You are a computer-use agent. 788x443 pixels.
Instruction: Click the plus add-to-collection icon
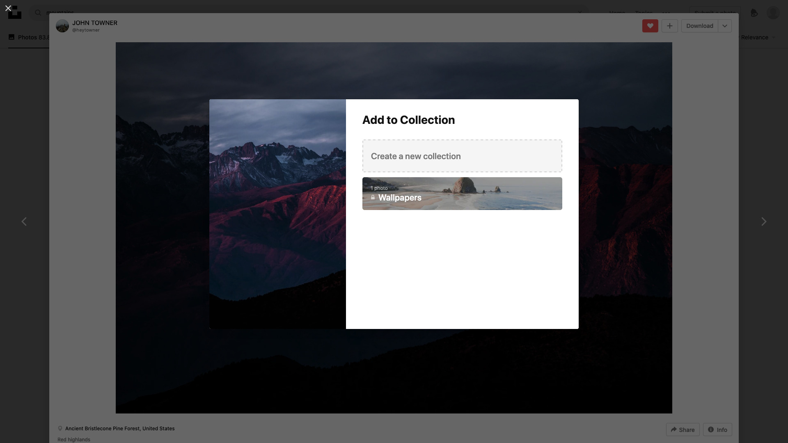click(x=669, y=26)
